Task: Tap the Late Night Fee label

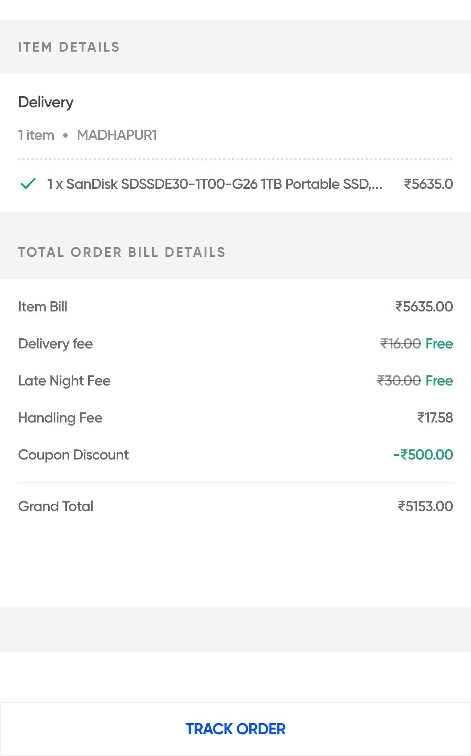Action: [64, 381]
